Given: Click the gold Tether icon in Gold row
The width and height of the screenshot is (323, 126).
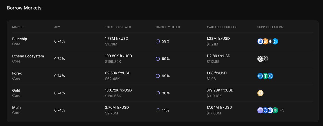Looking at the screenshot, I should [260, 93].
